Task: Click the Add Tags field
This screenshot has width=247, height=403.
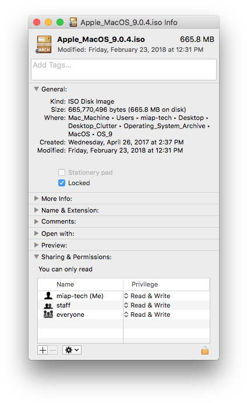Action: [123, 69]
